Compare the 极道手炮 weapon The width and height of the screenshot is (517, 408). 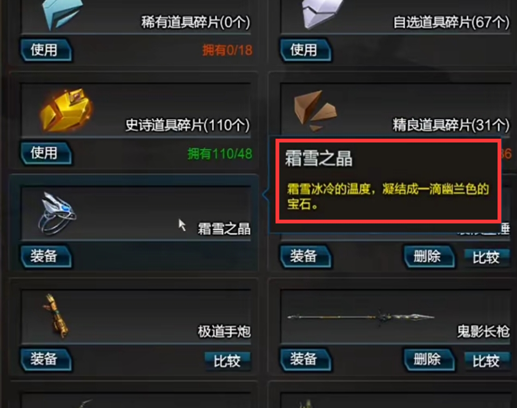tap(227, 361)
